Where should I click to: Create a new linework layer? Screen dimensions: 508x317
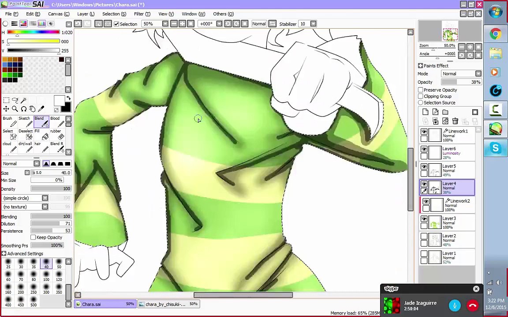435,112
